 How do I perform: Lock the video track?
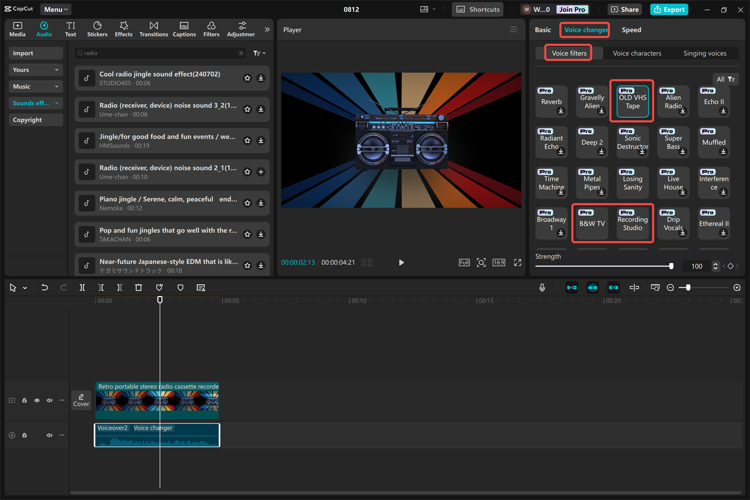pos(24,400)
